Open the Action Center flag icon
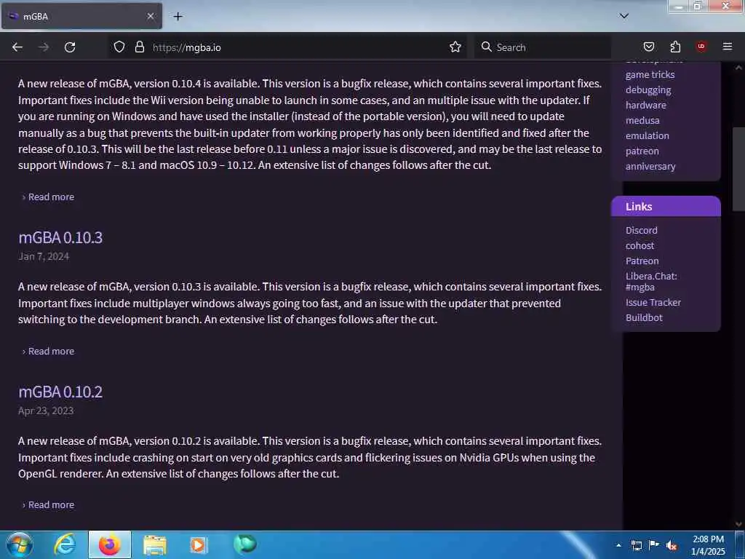 [x=654, y=545]
